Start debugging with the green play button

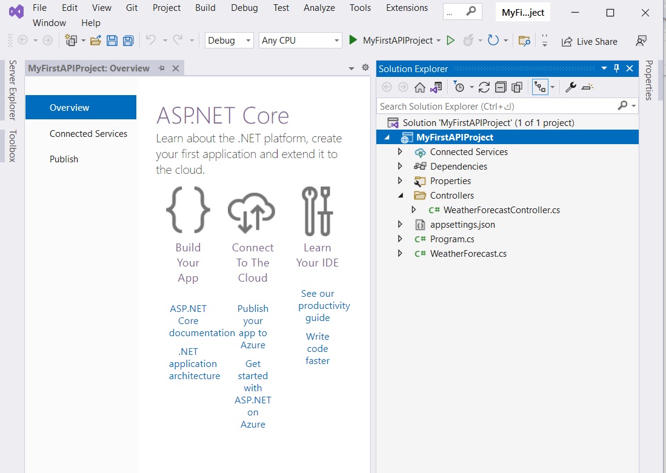pos(353,40)
